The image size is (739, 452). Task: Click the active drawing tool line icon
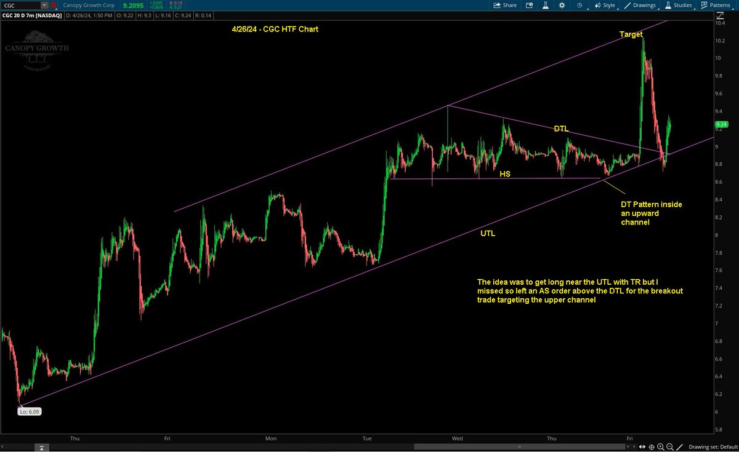click(679, 447)
